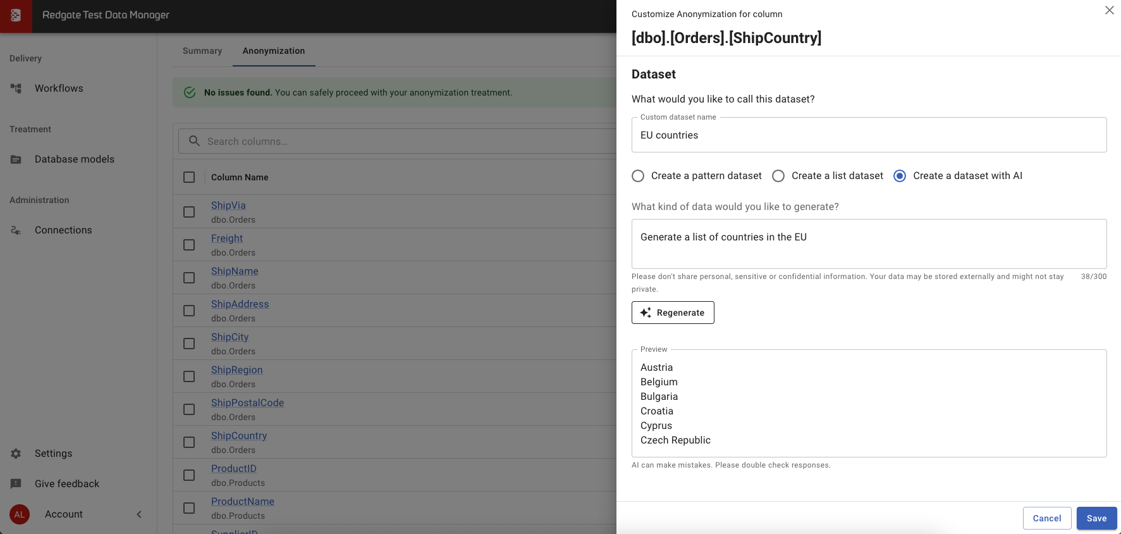Screen dimensions: 1121x534
Task: Click the Custom dataset name field
Action: 869,135
